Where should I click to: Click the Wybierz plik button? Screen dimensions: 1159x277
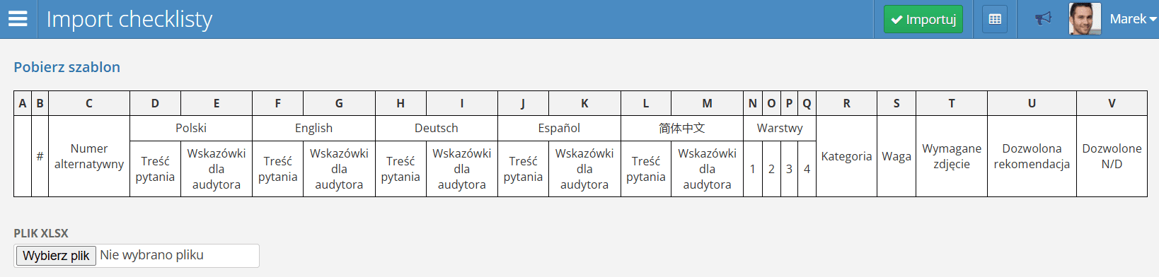pyautogui.click(x=56, y=256)
